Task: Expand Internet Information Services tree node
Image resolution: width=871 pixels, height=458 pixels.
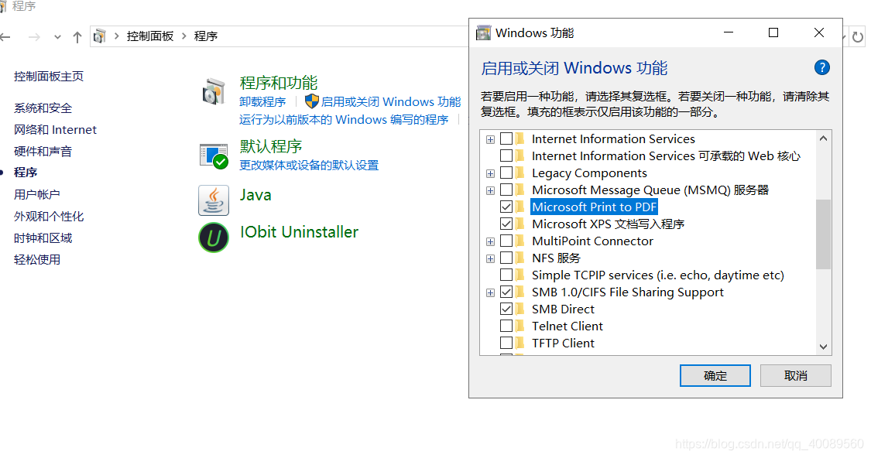Action: point(490,139)
